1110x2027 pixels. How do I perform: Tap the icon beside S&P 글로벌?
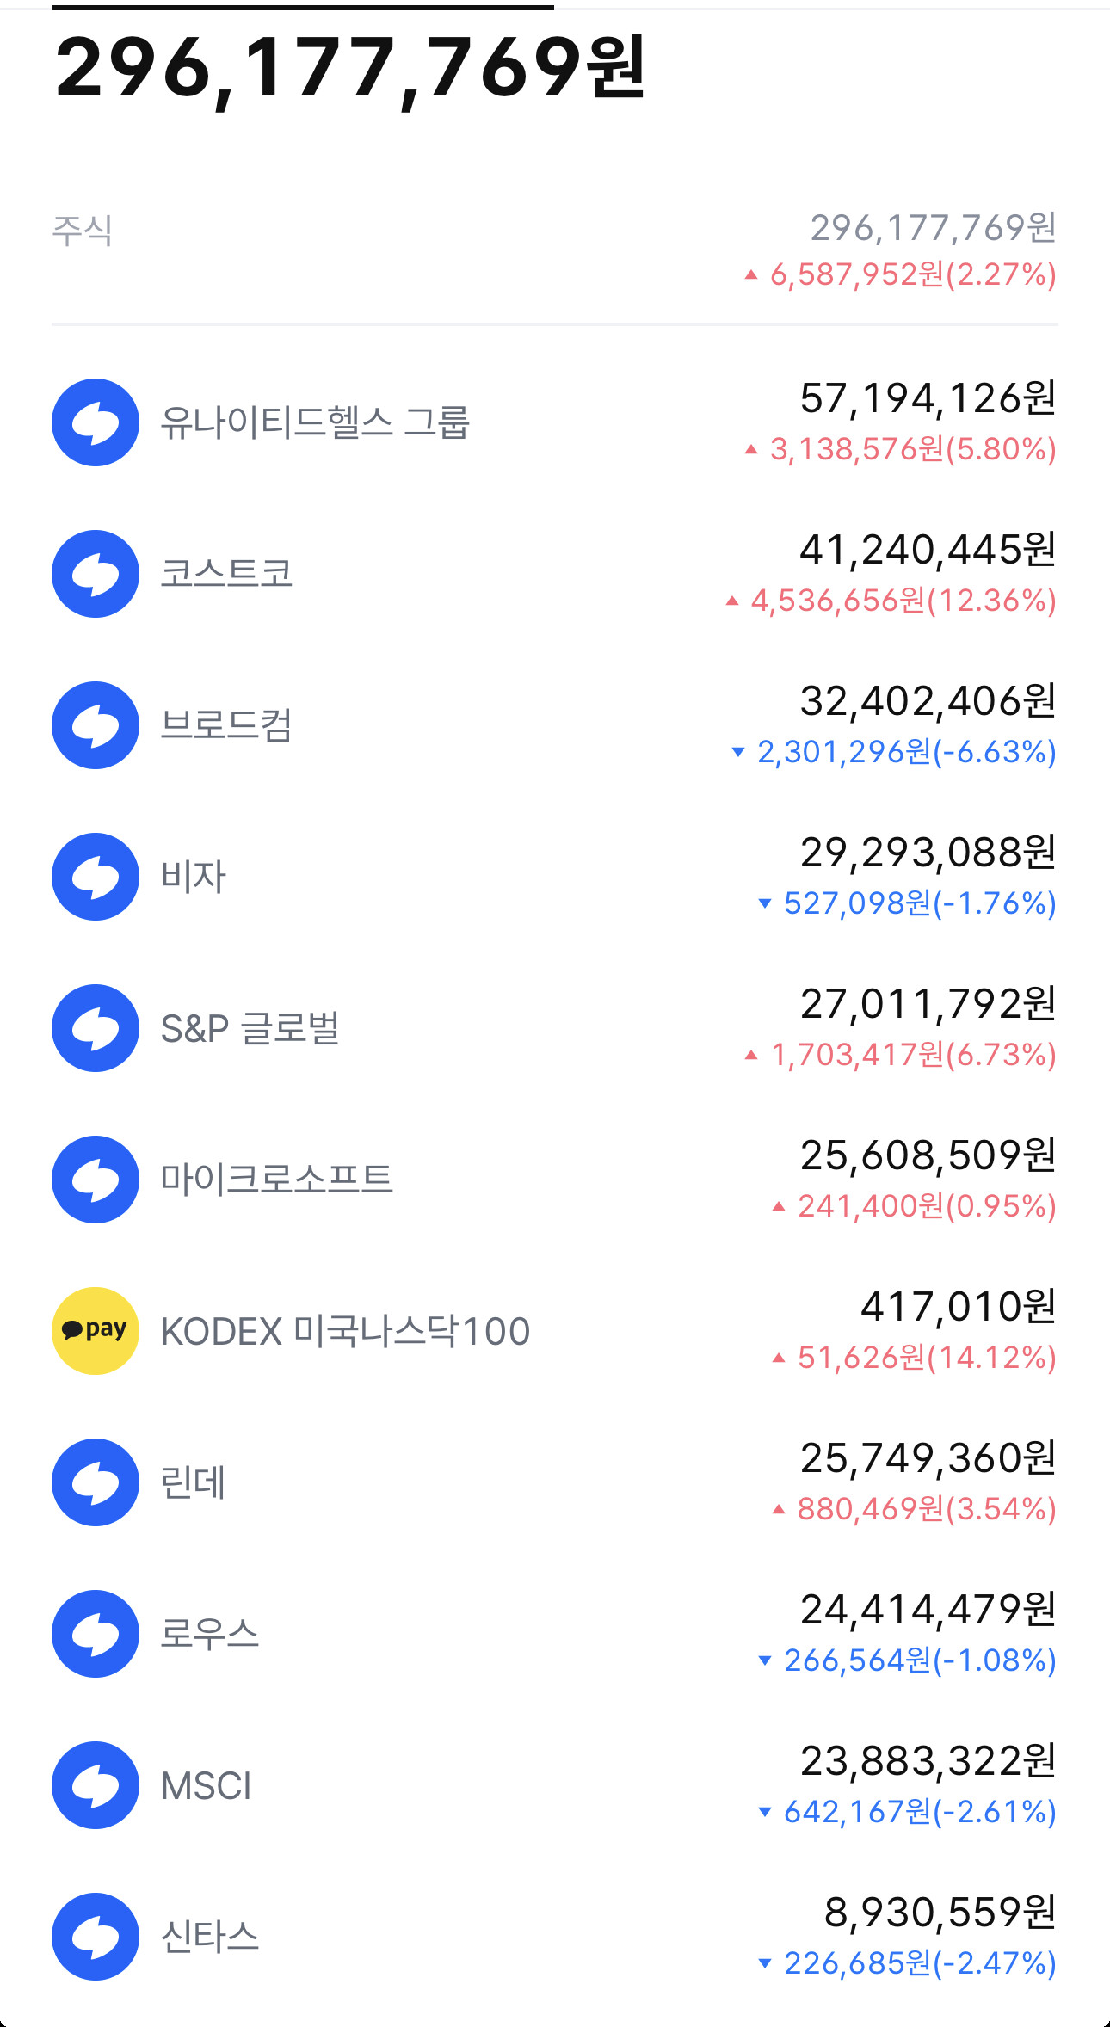96,1028
